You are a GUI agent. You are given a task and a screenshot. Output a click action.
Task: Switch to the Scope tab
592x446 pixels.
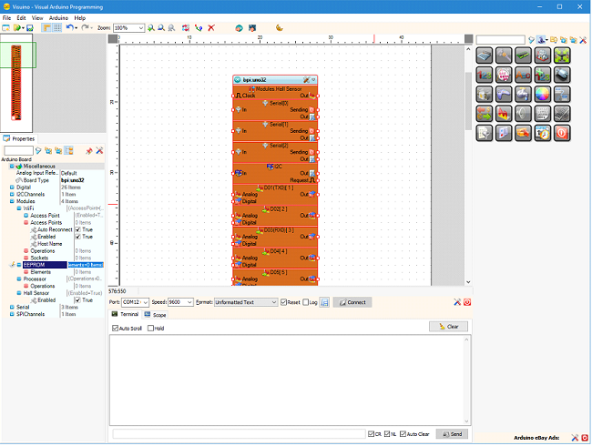(156, 315)
